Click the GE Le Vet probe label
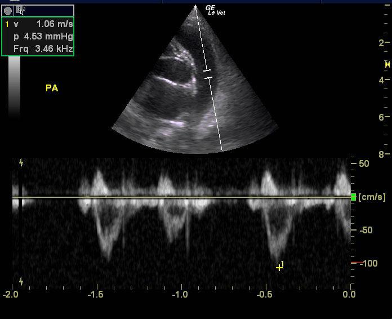Screen dimensions: 392x319 point(215,10)
